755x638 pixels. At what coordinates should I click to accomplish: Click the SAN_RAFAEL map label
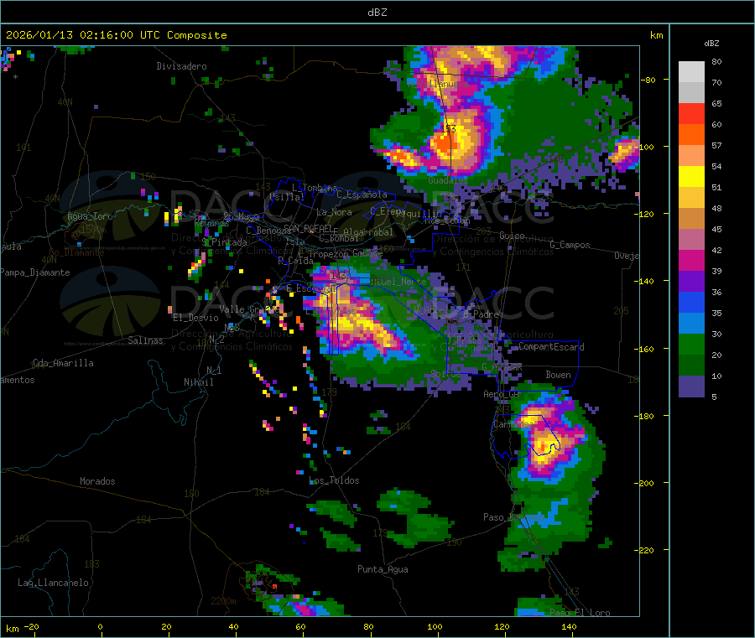click(308, 227)
